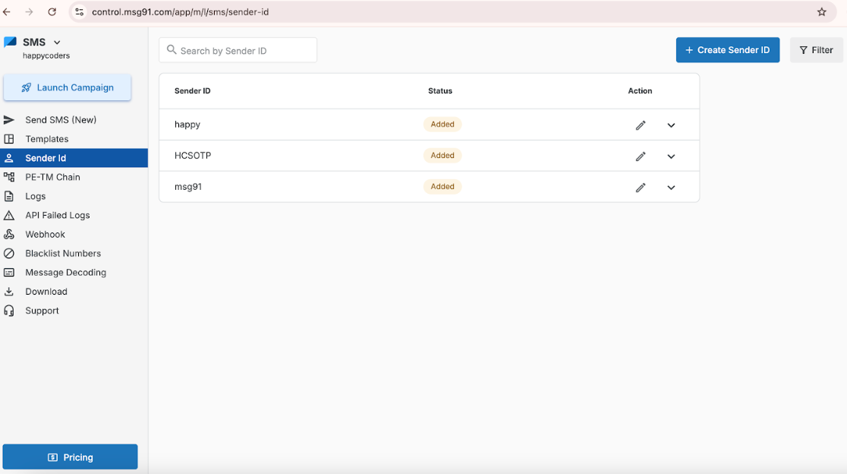The image size is (847, 474).
Task: Click the Added status badge for msg91
Action: click(x=442, y=186)
